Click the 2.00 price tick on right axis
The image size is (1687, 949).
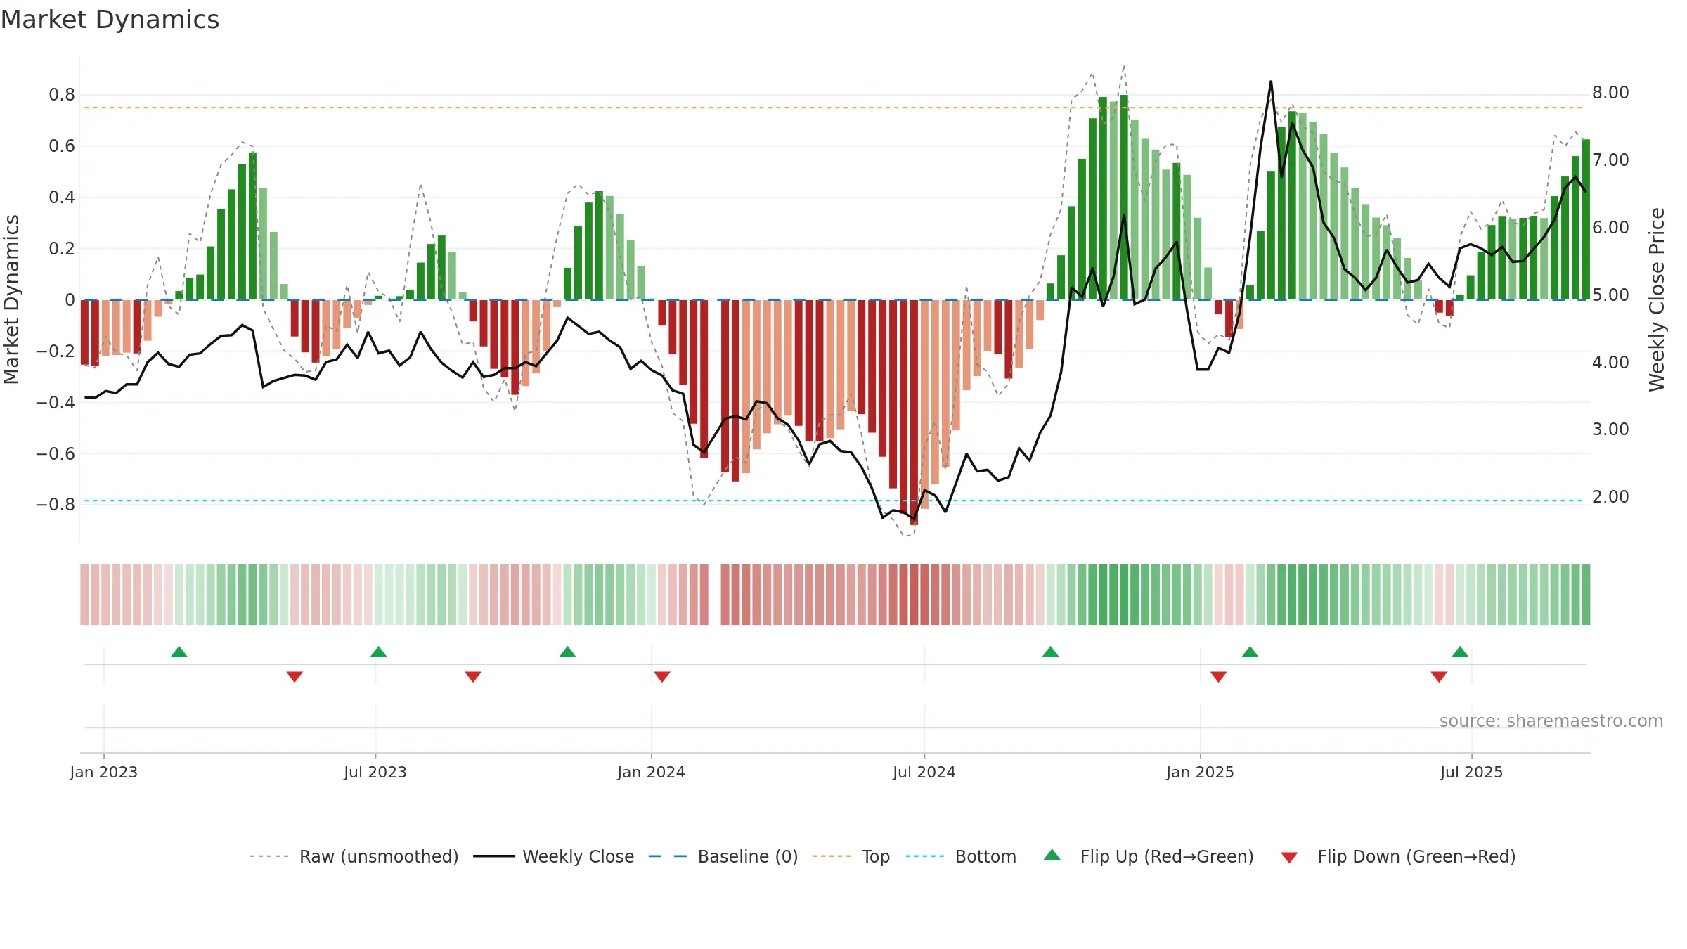click(x=1610, y=497)
